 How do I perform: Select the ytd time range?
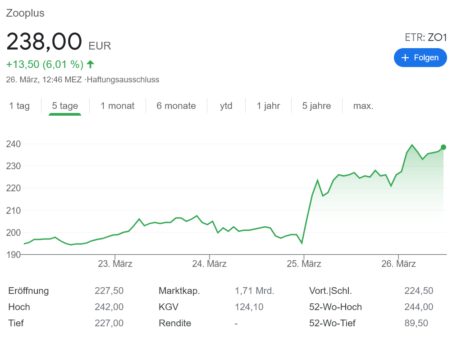226,106
